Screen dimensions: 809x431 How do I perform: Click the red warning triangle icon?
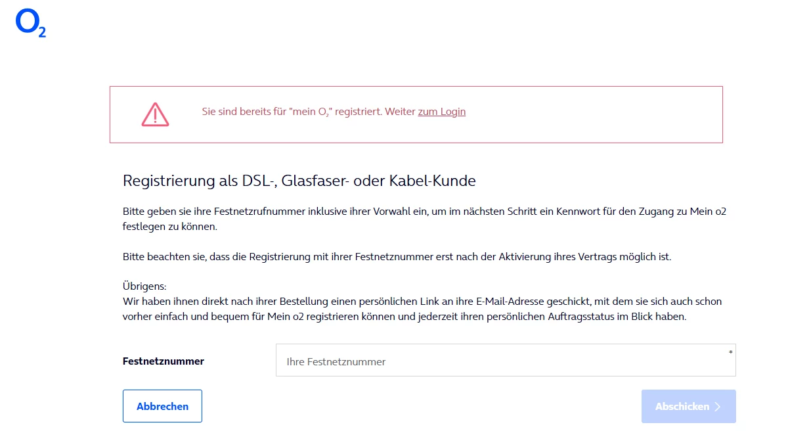click(x=155, y=114)
